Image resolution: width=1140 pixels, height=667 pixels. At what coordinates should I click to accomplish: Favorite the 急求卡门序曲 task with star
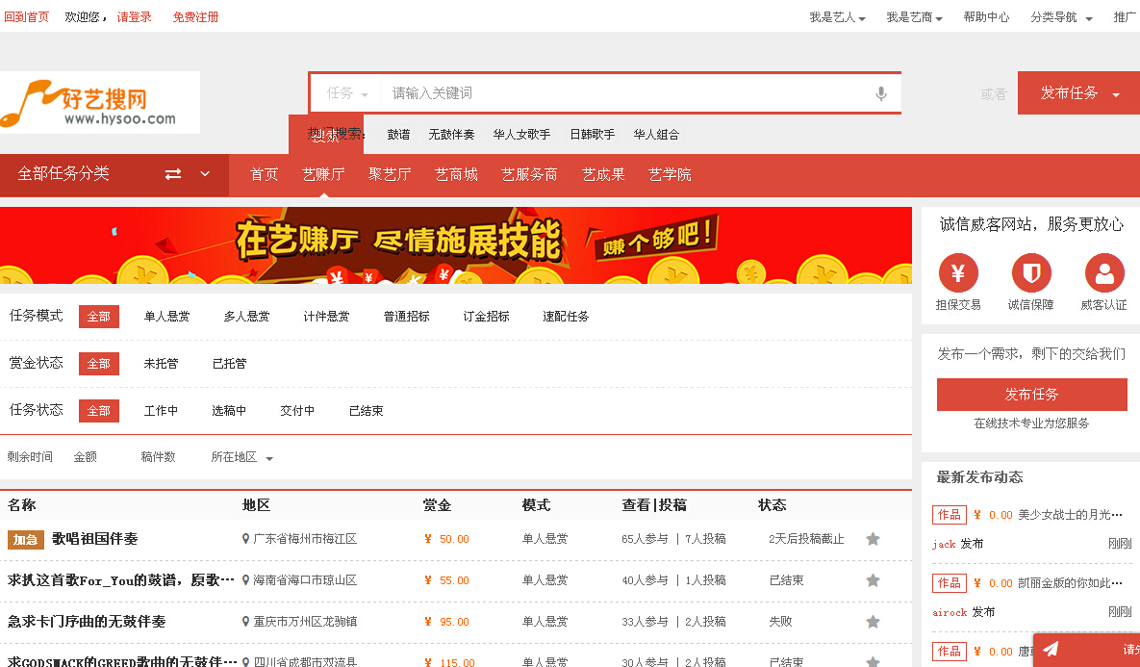point(873,622)
